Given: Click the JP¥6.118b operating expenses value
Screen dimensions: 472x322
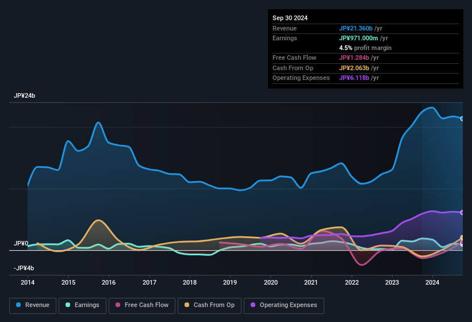Looking at the screenshot, I should pyautogui.click(x=354, y=78).
